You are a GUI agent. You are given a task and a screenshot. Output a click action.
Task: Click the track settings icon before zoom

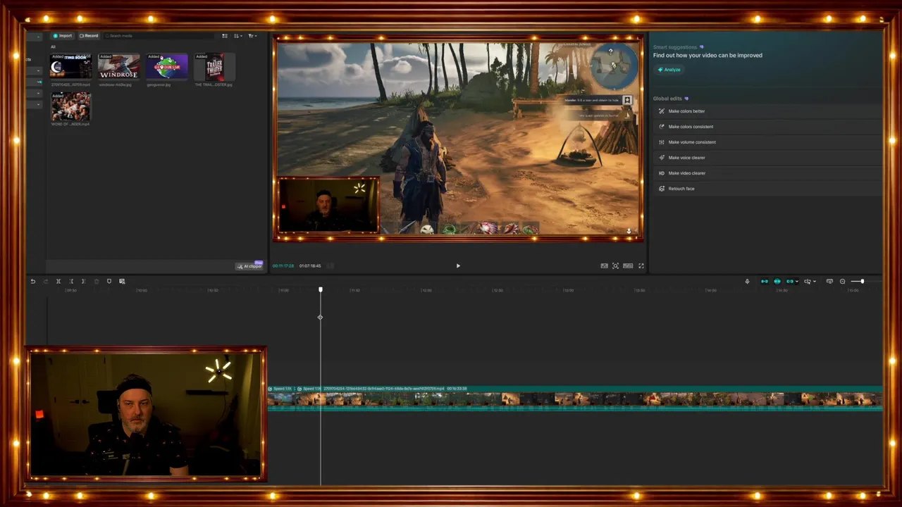click(x=829, y=282)
